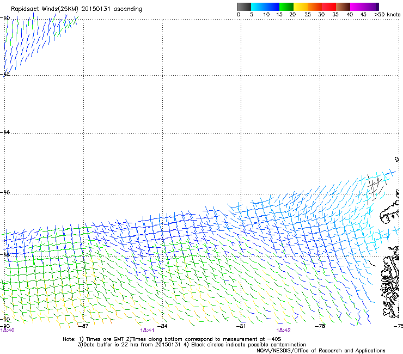Select the legend value '30'
403x354 pixels.
click(x=321, y=15)
